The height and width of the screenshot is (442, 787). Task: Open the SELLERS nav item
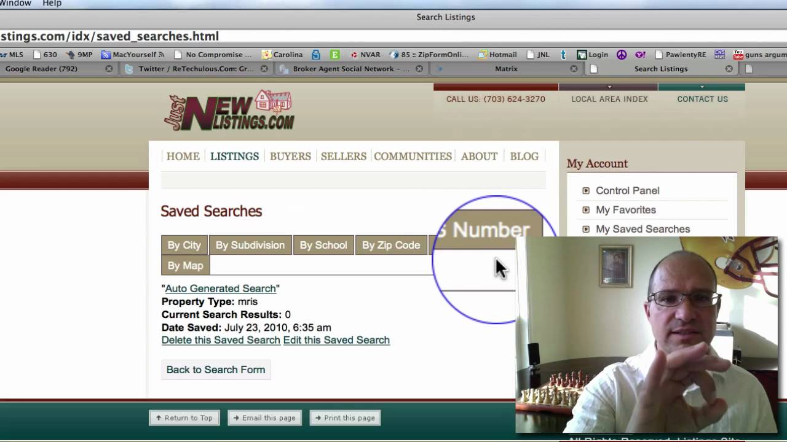(343, 157)
